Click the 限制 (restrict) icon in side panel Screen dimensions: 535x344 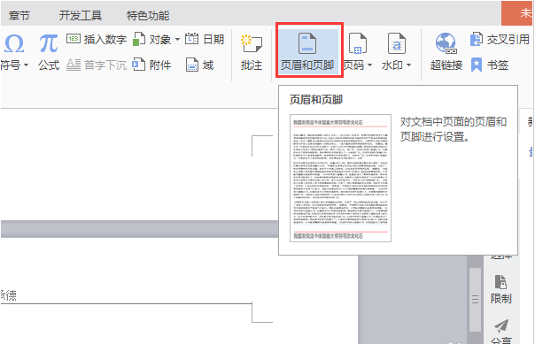(500, 282)
